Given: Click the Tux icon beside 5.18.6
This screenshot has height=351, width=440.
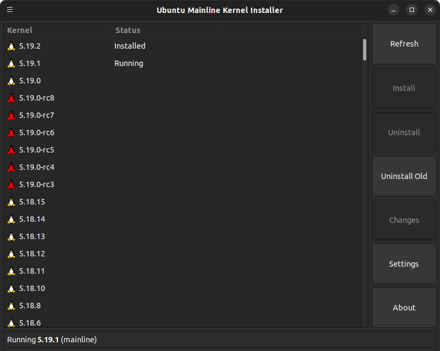Looking at the screenshot, I should tap(11, 323).
